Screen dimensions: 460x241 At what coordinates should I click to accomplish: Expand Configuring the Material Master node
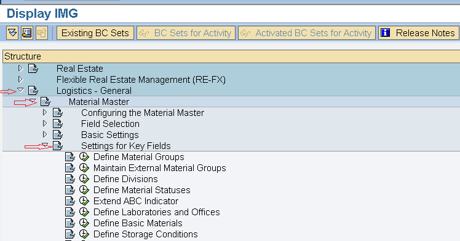[x=45, y=112]
